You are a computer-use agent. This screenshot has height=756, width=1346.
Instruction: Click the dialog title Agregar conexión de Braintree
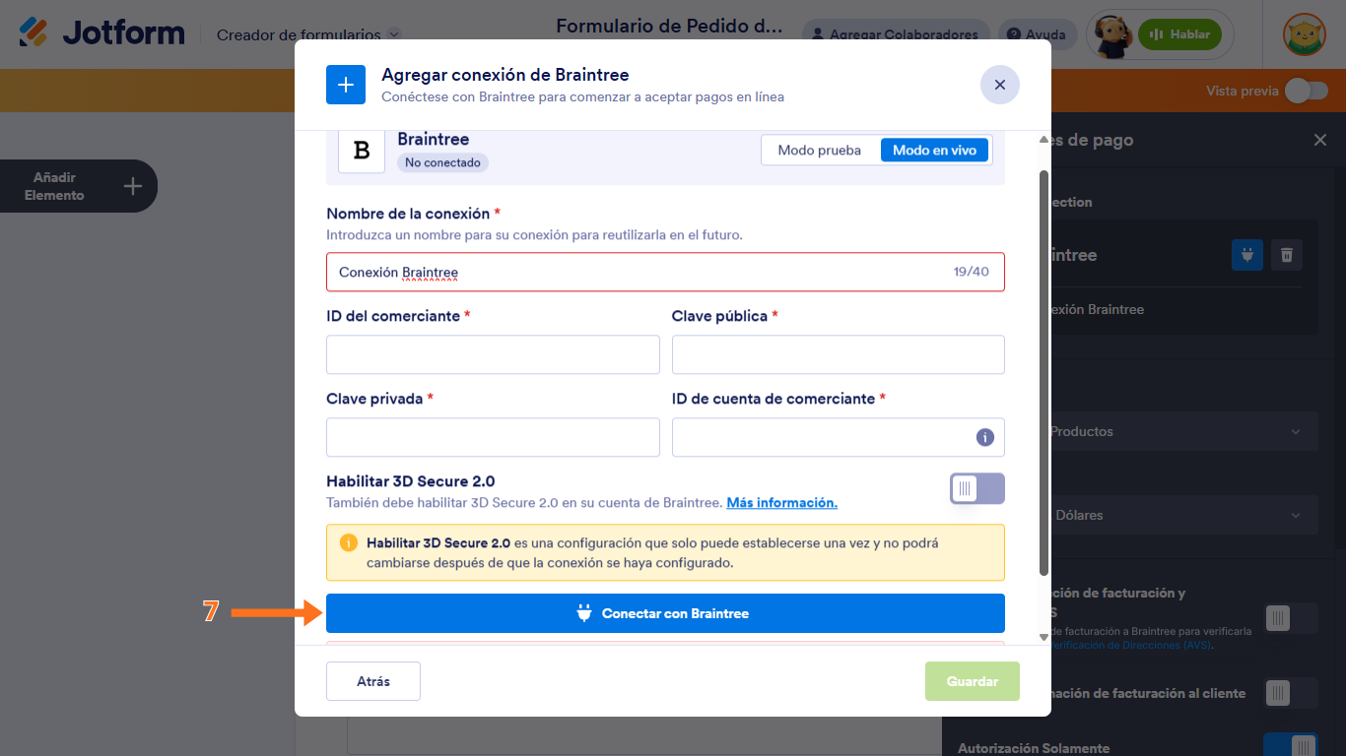point(505,75)
